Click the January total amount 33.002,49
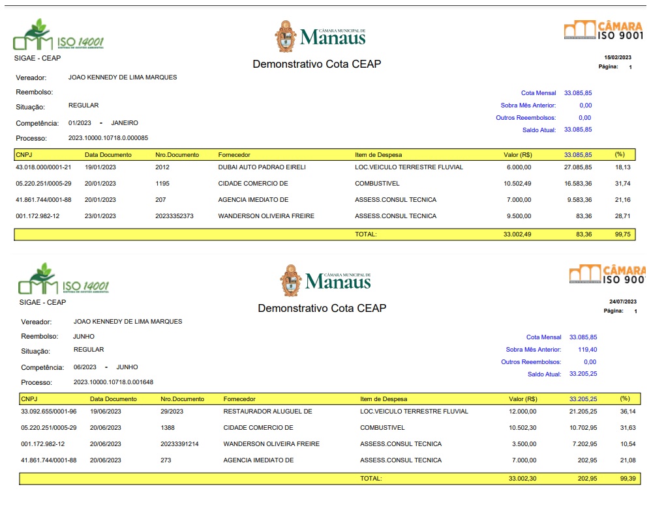 click(x=517, y=234)
